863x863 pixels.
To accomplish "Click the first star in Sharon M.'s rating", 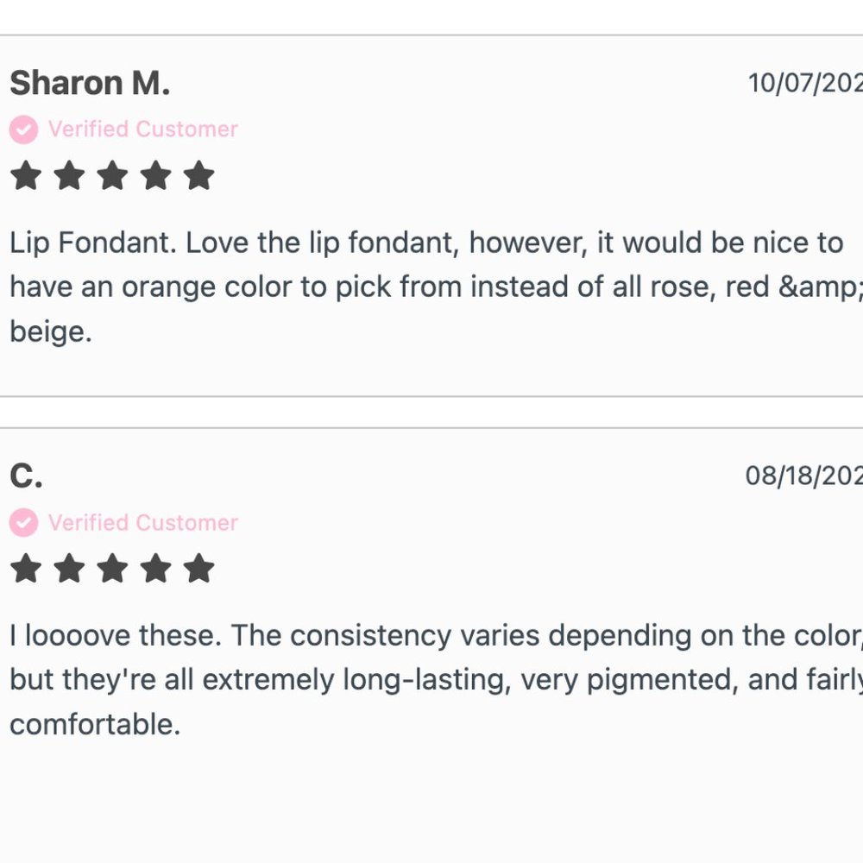I will pos(26,175).
